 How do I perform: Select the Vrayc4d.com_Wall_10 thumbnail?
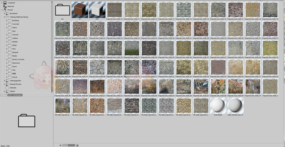114,10
